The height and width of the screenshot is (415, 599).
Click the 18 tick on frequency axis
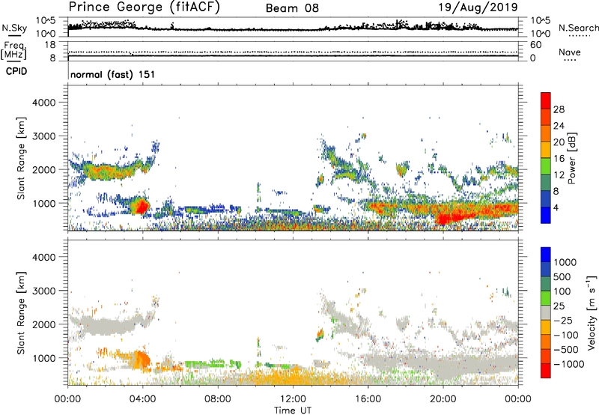50,45
